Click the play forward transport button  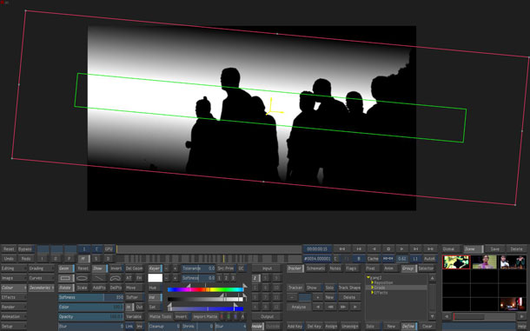pyautogui.click(x=401, y=248)
